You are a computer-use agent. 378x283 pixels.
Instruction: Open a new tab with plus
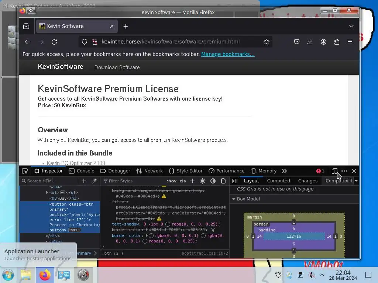126,27
